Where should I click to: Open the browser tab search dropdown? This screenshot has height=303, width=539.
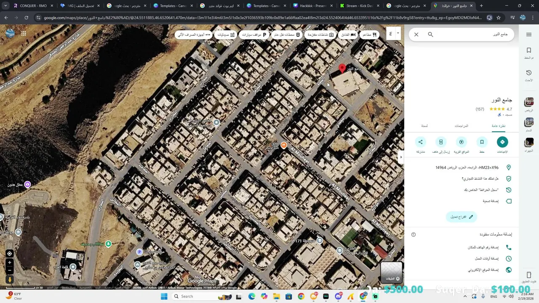pyautogui.click(x=5, y=6)
